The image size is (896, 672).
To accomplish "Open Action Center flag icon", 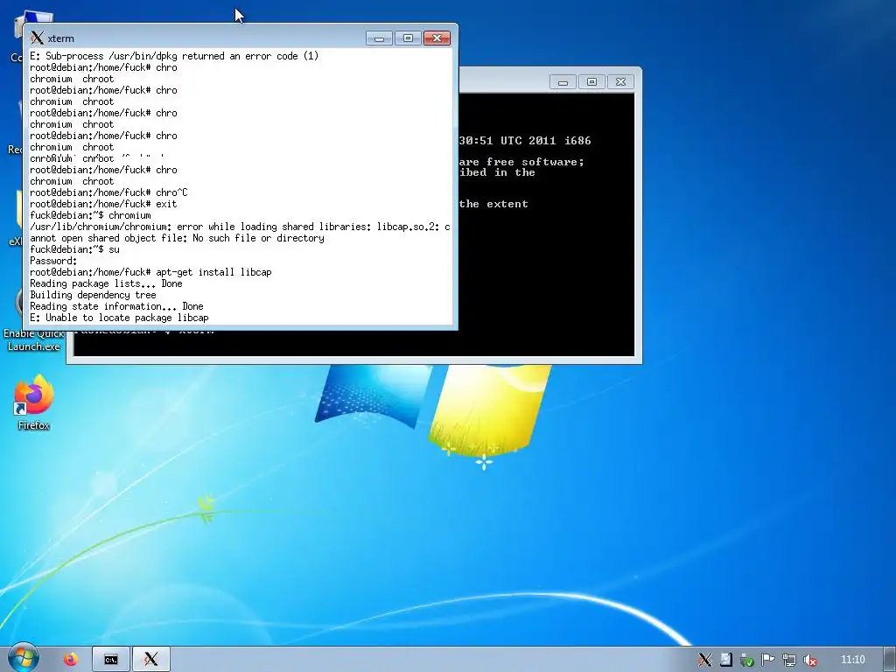I will 768,660.
